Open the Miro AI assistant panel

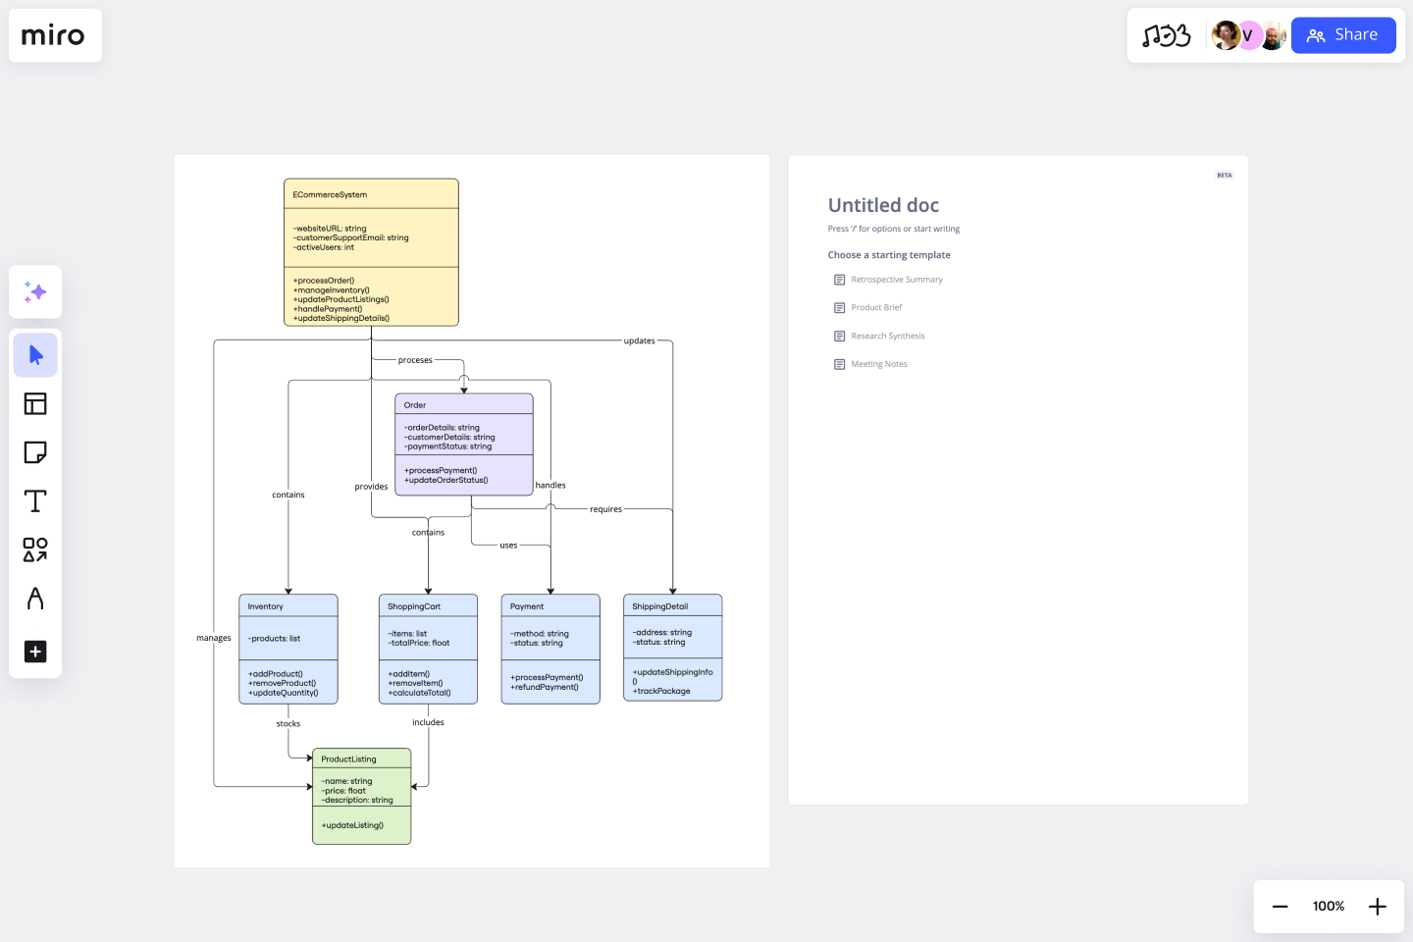pos(35,291)
